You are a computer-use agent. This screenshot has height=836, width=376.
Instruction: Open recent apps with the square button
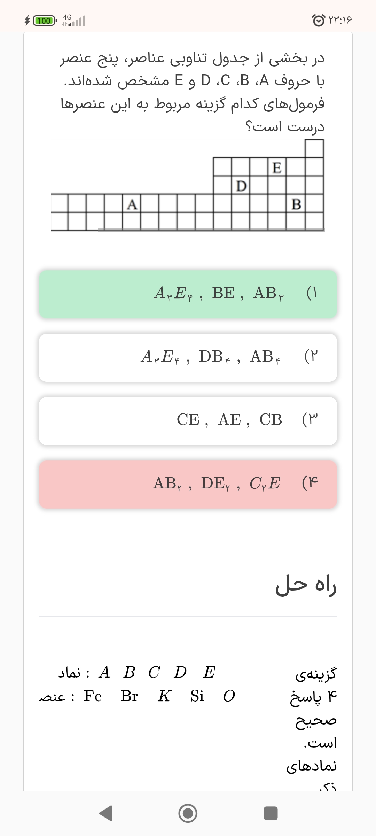click(x=271, y=813)
